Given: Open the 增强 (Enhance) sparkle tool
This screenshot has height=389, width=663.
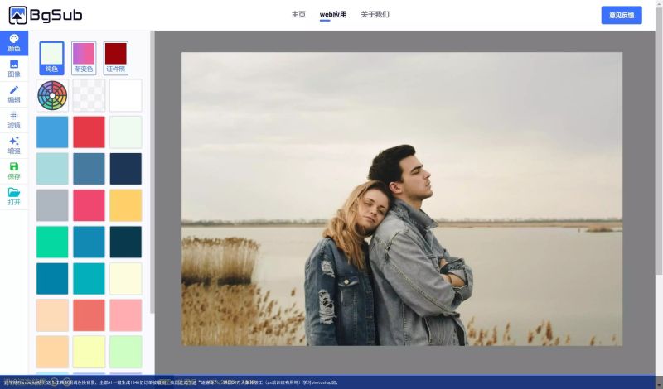Looking at the screenshot, I should pos(14,146).
